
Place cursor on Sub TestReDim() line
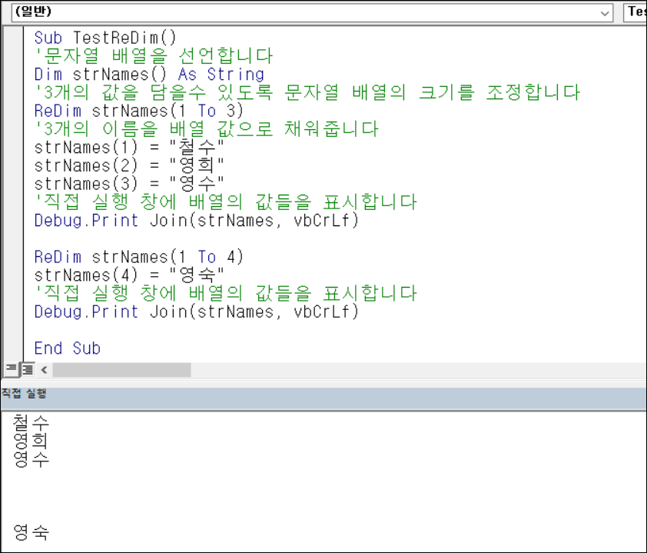click(x=105, y=38)
